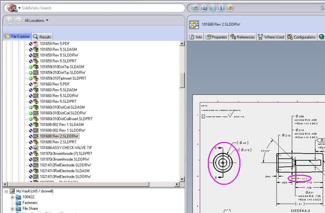Select the File Share vault folder
Viewport: 325px width, 213px height.
coord(30,209)
